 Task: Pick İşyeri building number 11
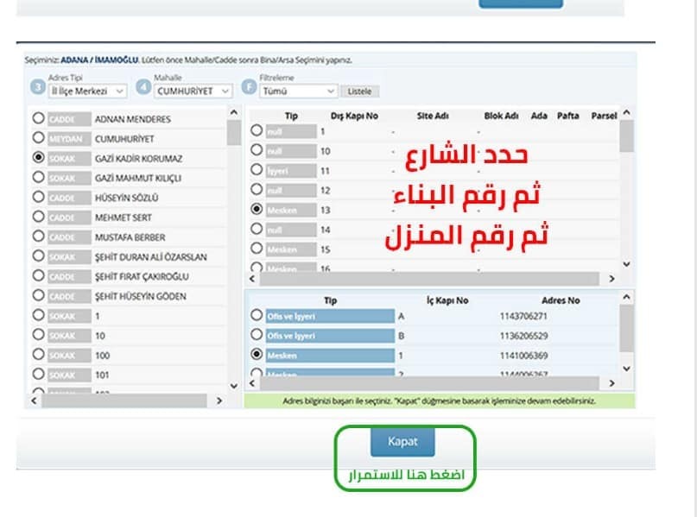(x=257, y=170)
